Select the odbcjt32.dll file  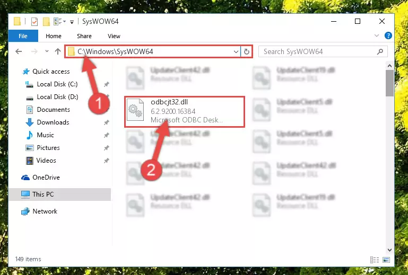click(185, 112)
